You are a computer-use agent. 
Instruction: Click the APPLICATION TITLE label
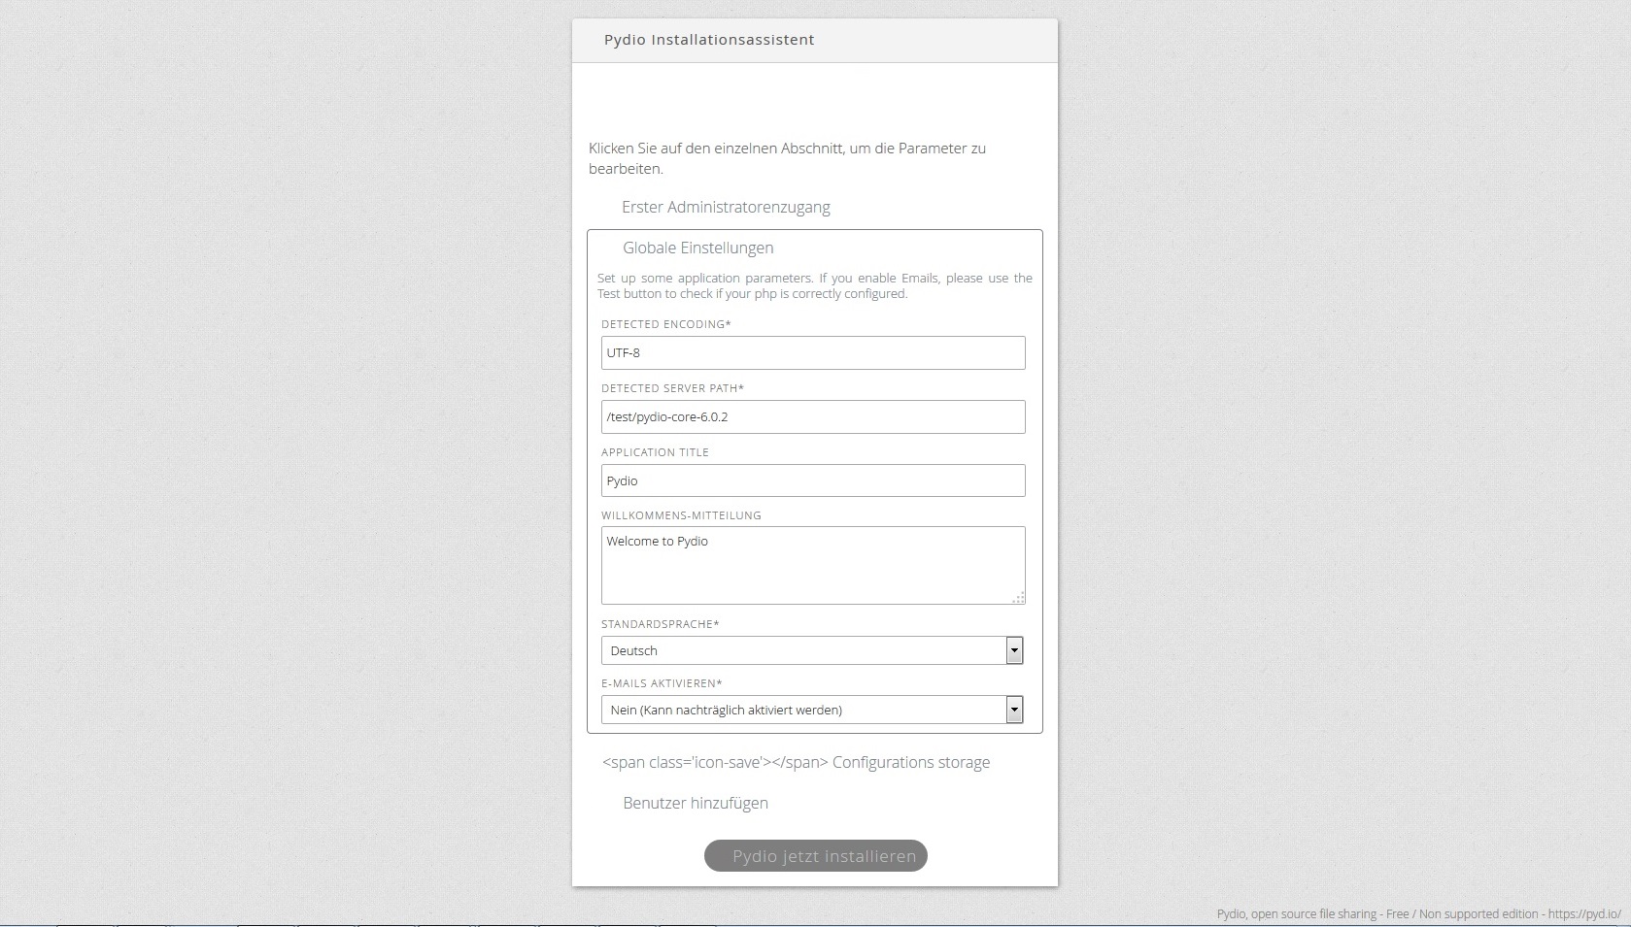click(655, 452)
